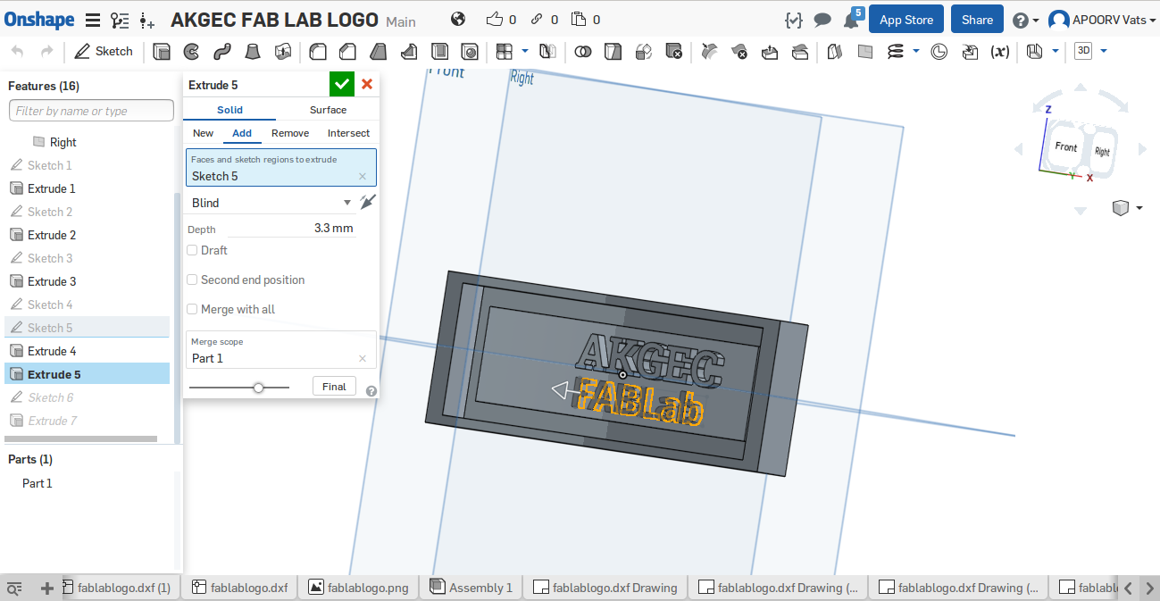
Task: Select the Intersect operation option
Action: [348, 133]
